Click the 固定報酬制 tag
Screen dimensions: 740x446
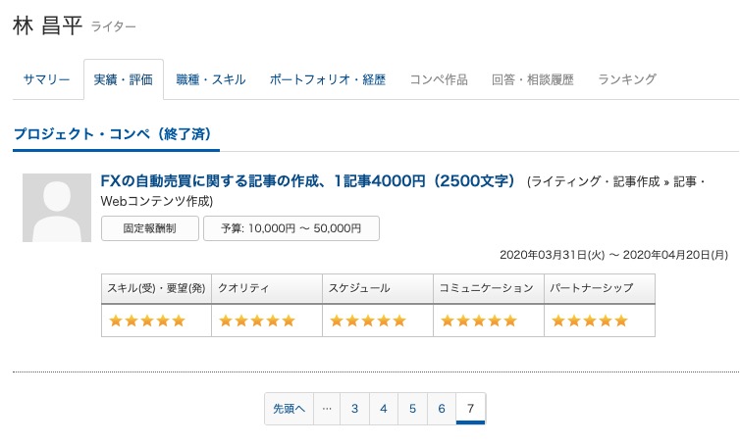pyautogui.click(x=150, y=228)
